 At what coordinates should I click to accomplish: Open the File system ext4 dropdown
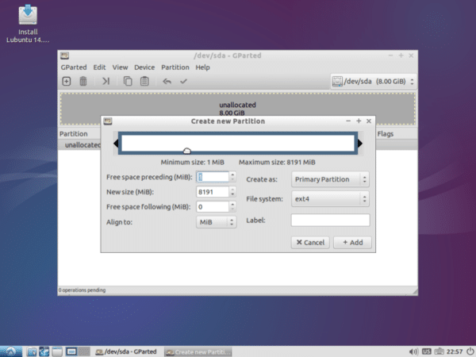click(330, 199)
